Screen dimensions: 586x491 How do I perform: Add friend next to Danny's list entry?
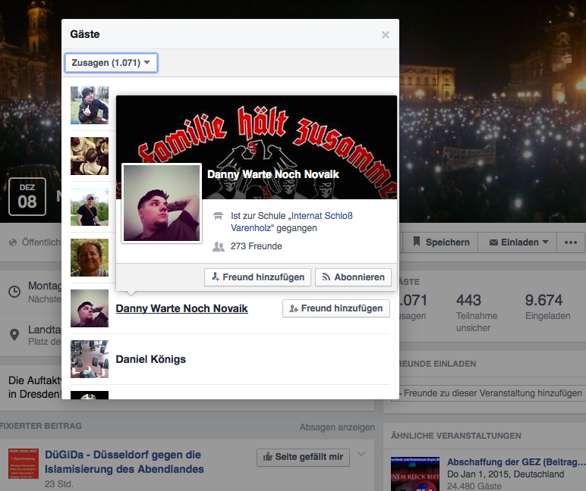click(336, 308)
